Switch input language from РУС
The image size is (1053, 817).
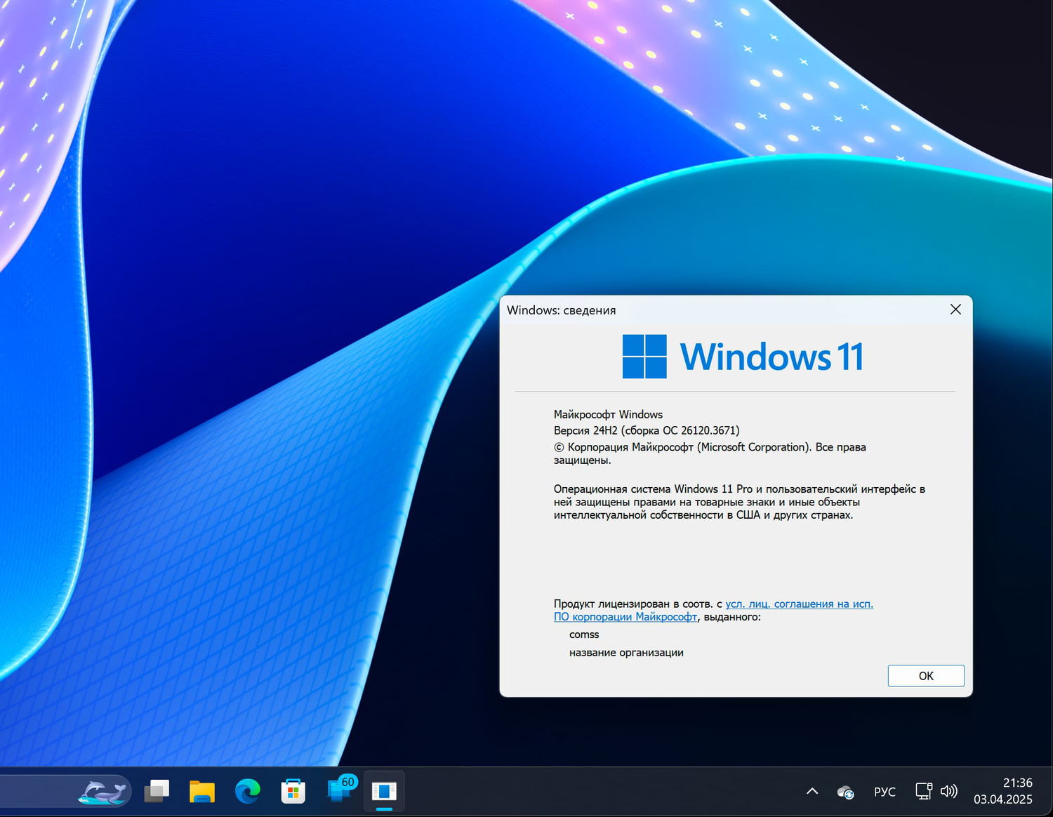(x=885, y=791)
